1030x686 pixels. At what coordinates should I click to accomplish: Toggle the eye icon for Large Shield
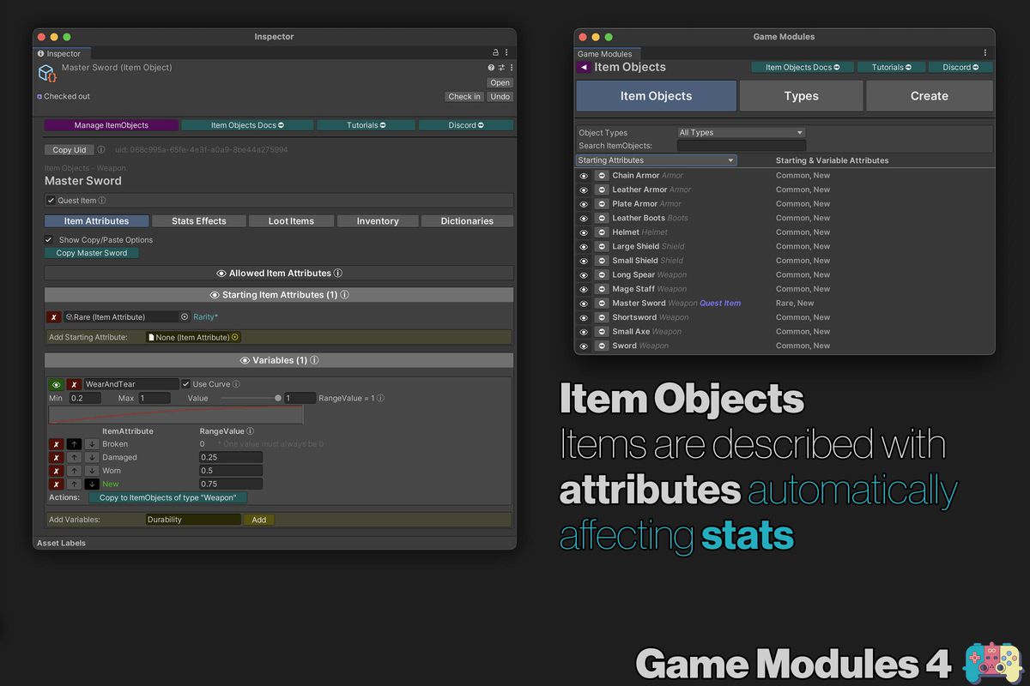[584, 247]
